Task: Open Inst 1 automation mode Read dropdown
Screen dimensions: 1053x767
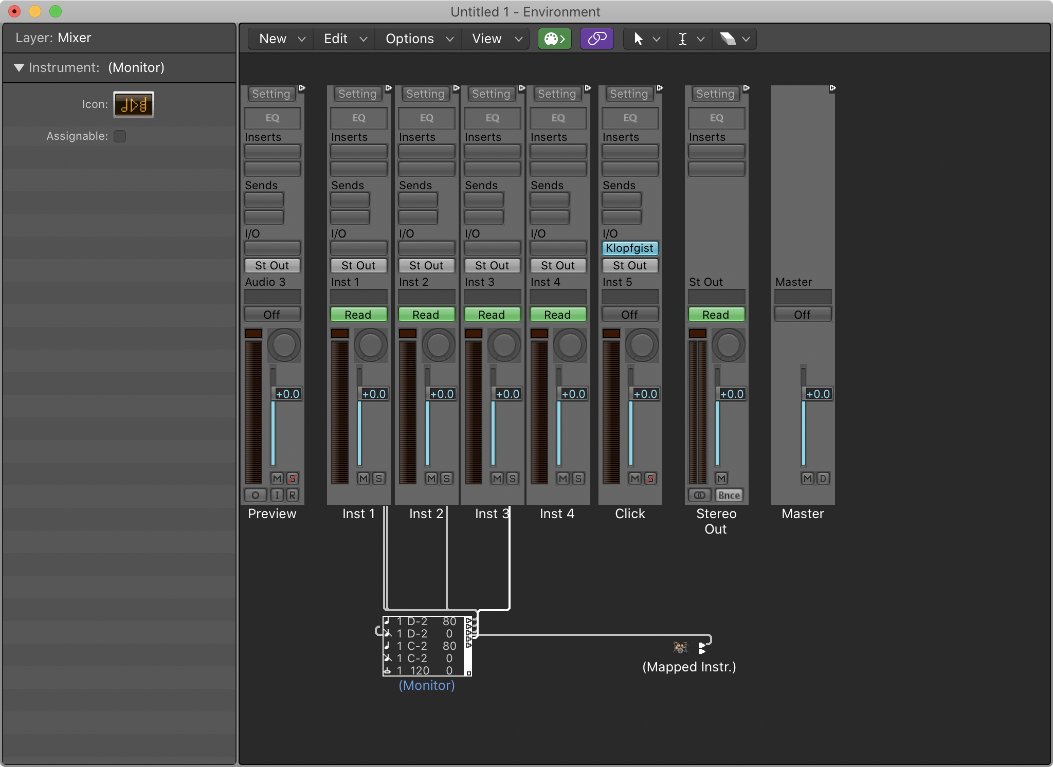Action: 358,315
